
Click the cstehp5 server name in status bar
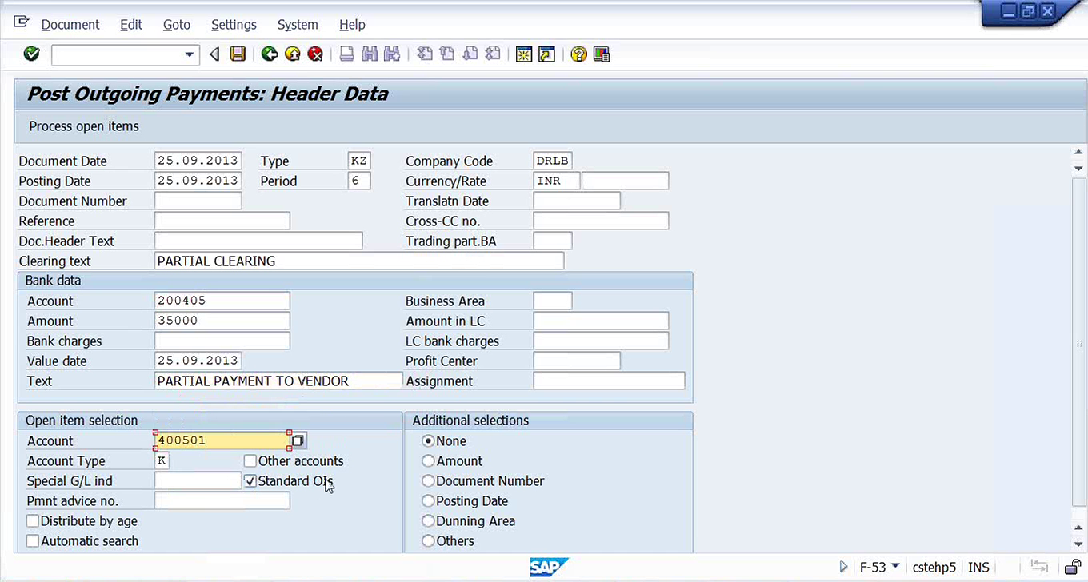[934, 567]
